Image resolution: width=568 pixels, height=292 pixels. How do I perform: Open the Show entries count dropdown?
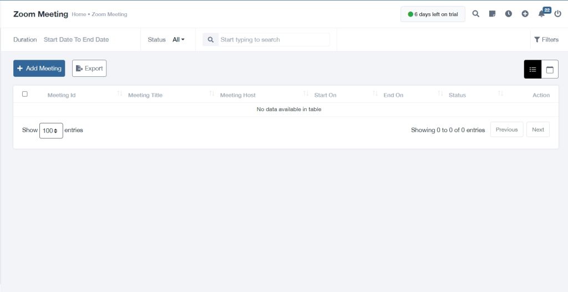51,131
